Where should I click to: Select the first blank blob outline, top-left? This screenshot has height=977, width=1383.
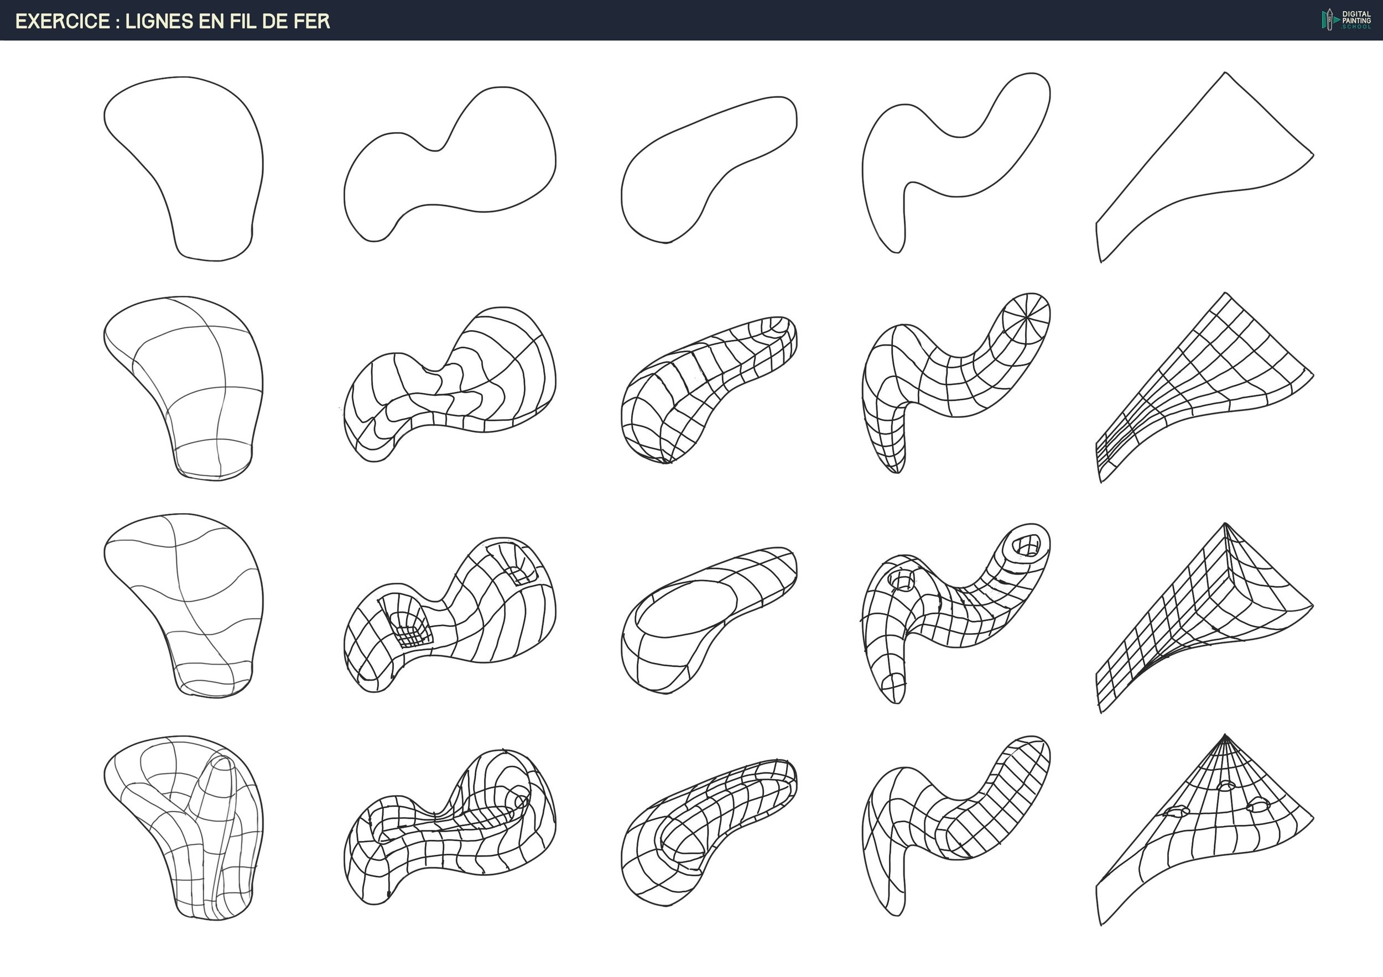[x=187, y=163]
